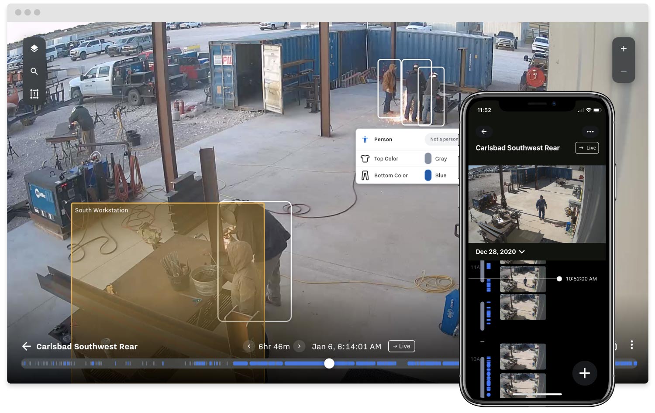Tap the back arrow on the phone
Viewport: 655px width, 413px height.
[x=484, y=131]
